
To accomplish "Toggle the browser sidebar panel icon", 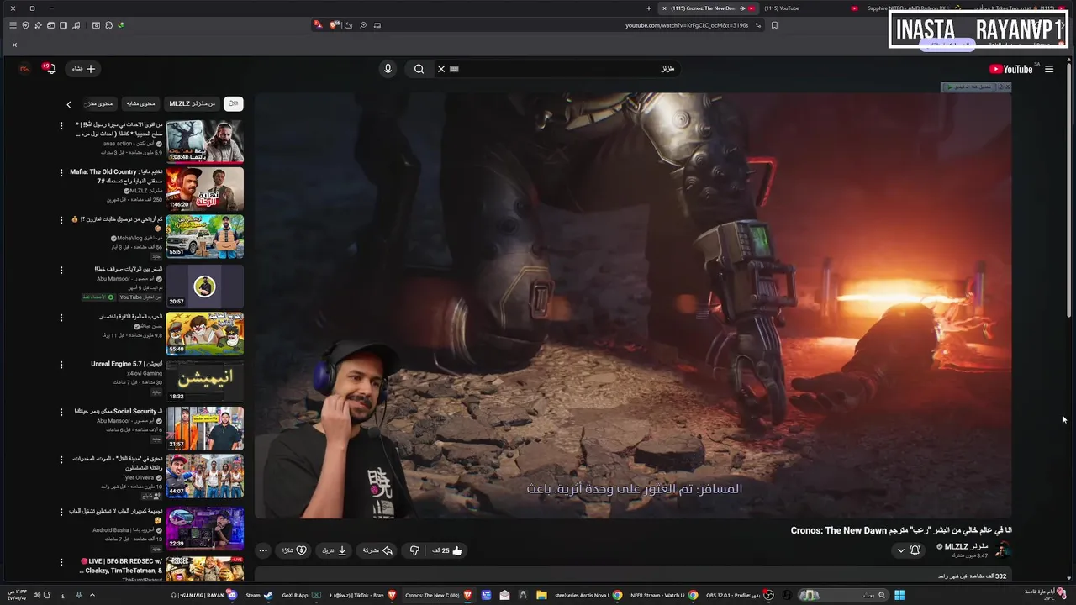I will 64,25.
